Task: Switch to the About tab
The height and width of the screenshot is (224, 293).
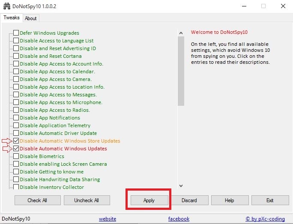Action: pyautogui.click(x=31, y=18)
